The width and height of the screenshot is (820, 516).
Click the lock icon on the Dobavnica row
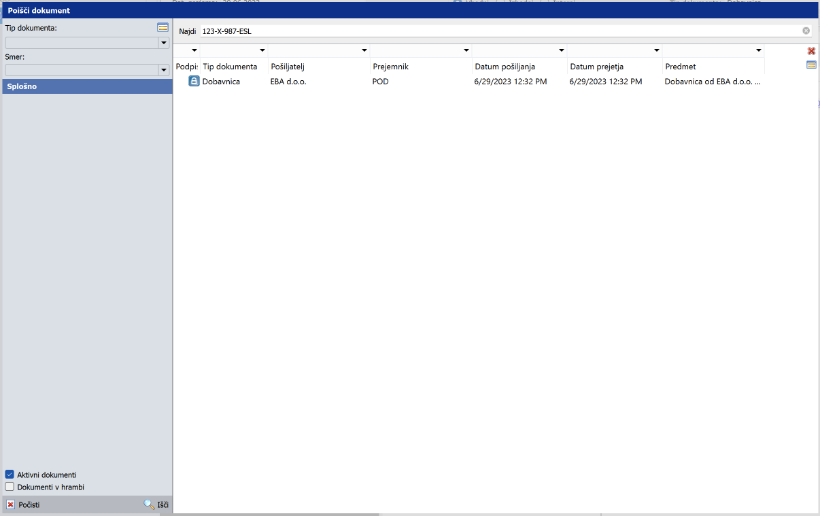tap(194, 82)
